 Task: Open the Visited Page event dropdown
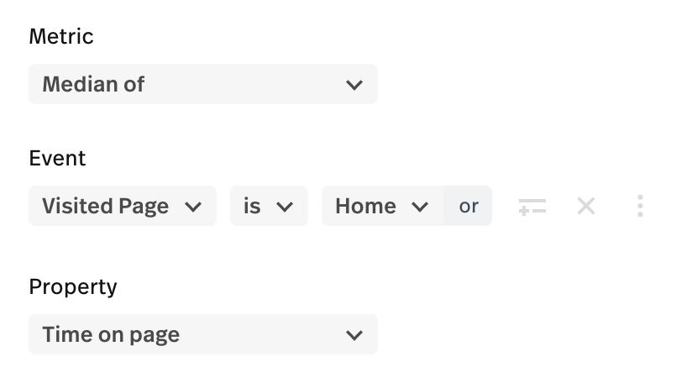click(123, 206)
